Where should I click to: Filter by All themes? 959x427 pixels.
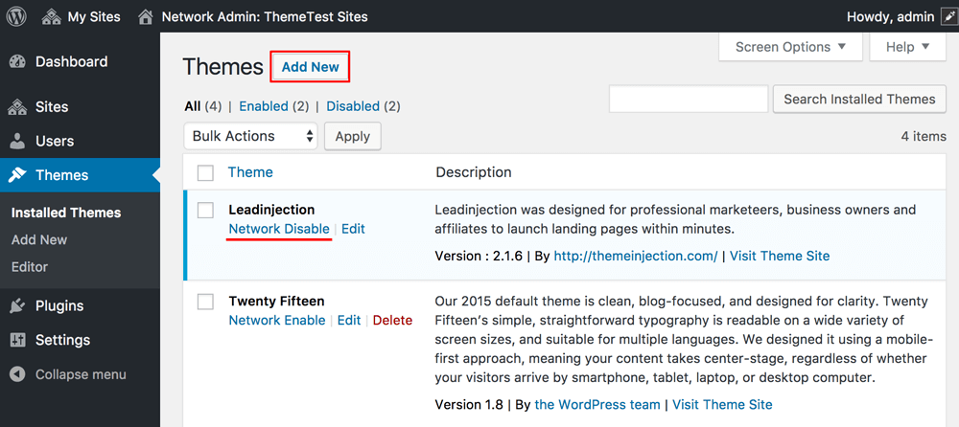tap(193, 106)
